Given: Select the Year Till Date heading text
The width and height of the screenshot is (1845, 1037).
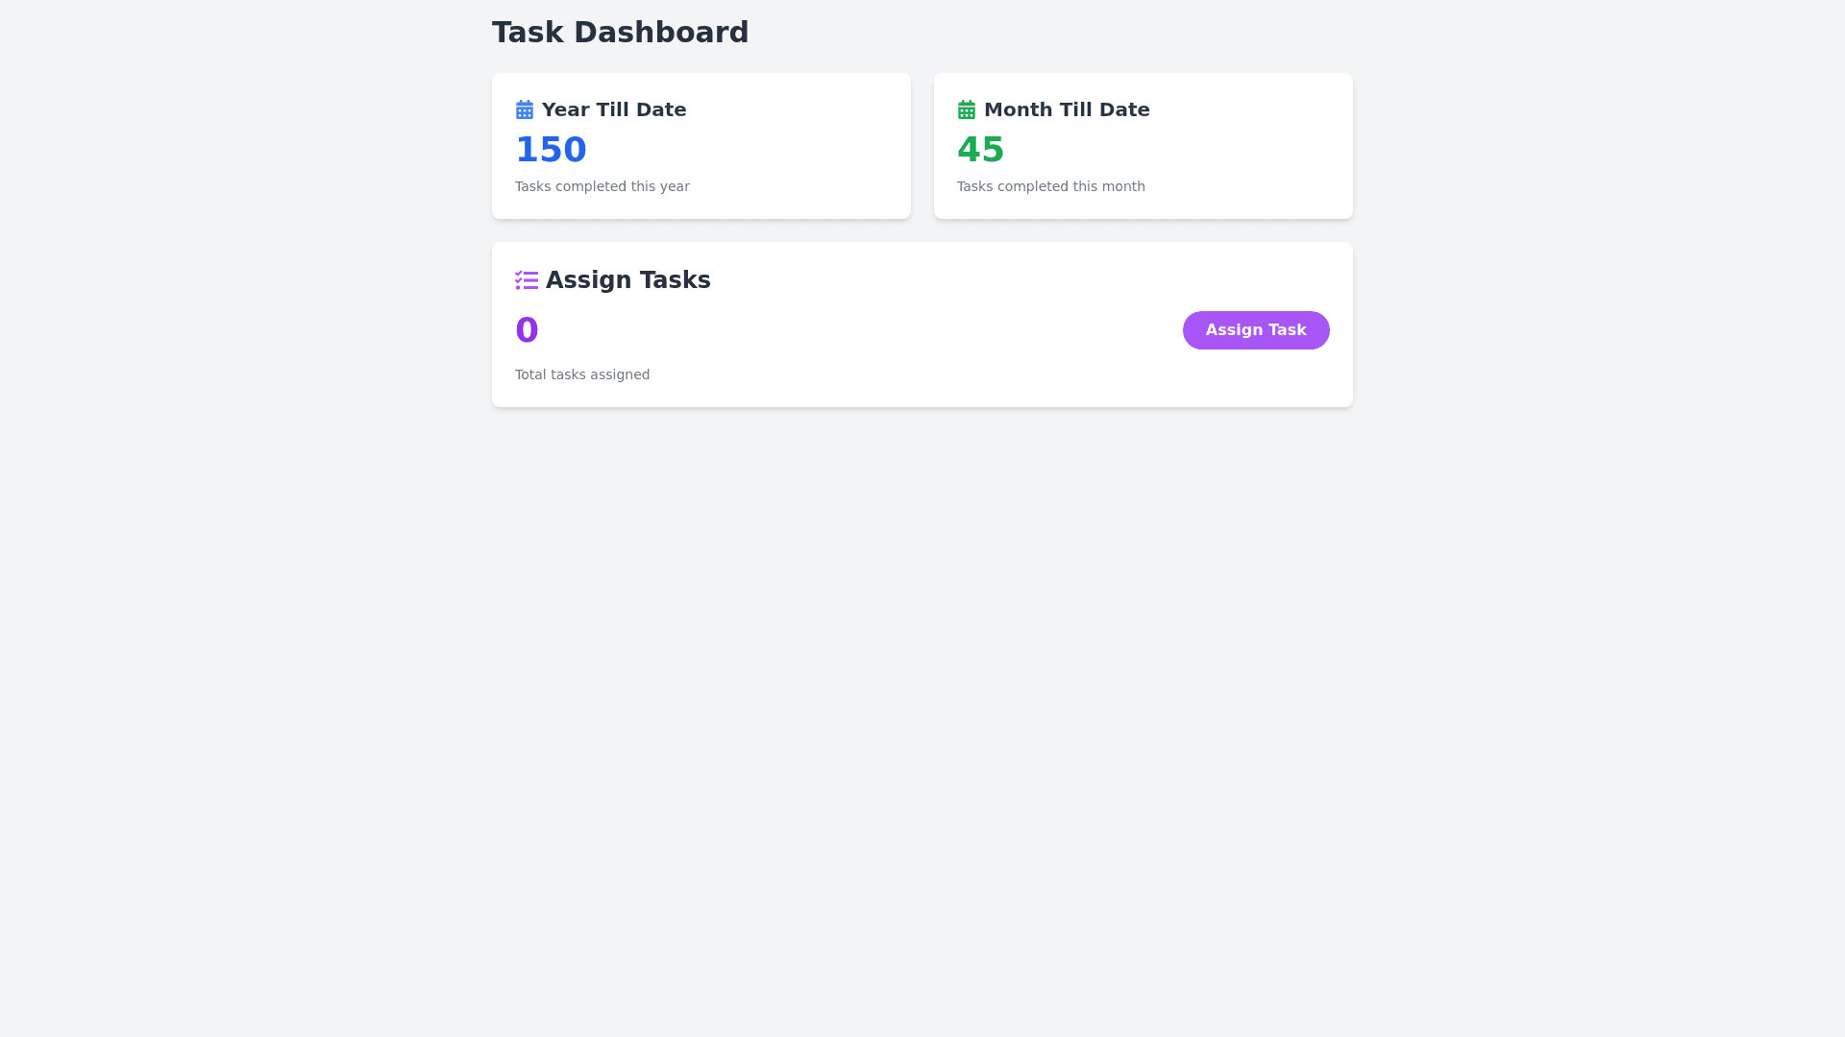Looking at the screenshot, I should [614, 109].
